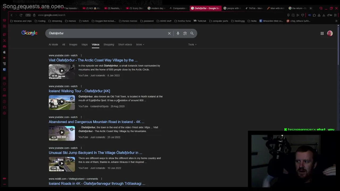Viewport: 340px width, 191px height.
Task: Open X (Twitter) in the sidebar
Action: point(4,41)
